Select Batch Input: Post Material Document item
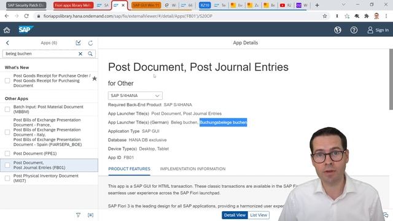The height and width of the screenshot is (221, 393). tap(49, 109)
